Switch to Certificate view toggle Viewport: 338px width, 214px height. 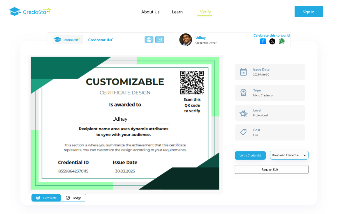pyautogui.click(x=46, y=198)
